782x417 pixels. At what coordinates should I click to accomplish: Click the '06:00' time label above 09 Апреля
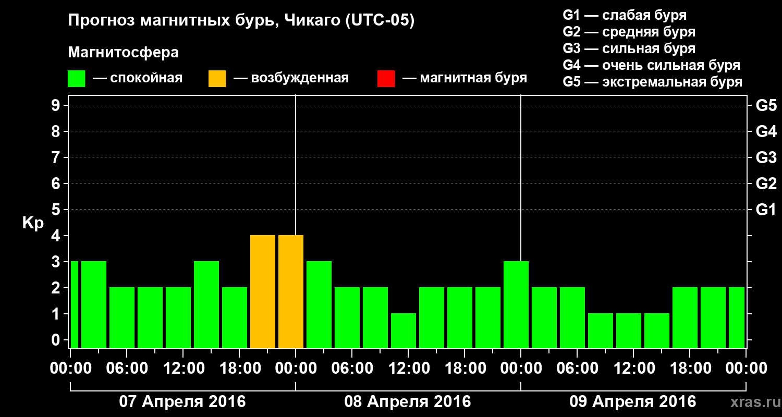tap(577, 369)
